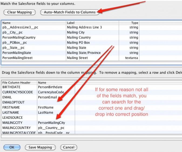The width and height of the screenshot is (182, 152).
Task: Sort fields by Label column header
Action: (x=92, y=23)
